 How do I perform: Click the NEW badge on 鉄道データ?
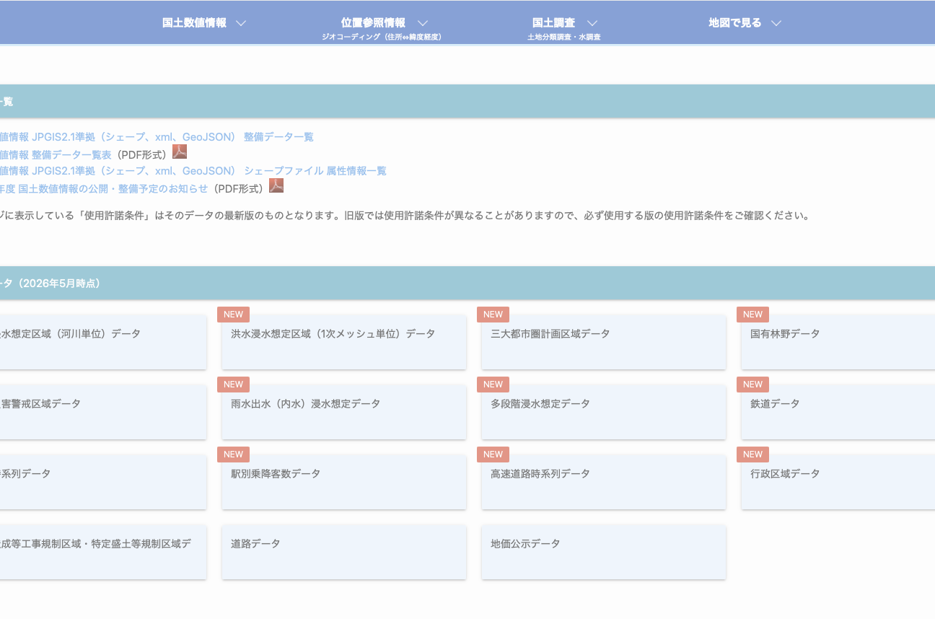(x=752, y=384)
